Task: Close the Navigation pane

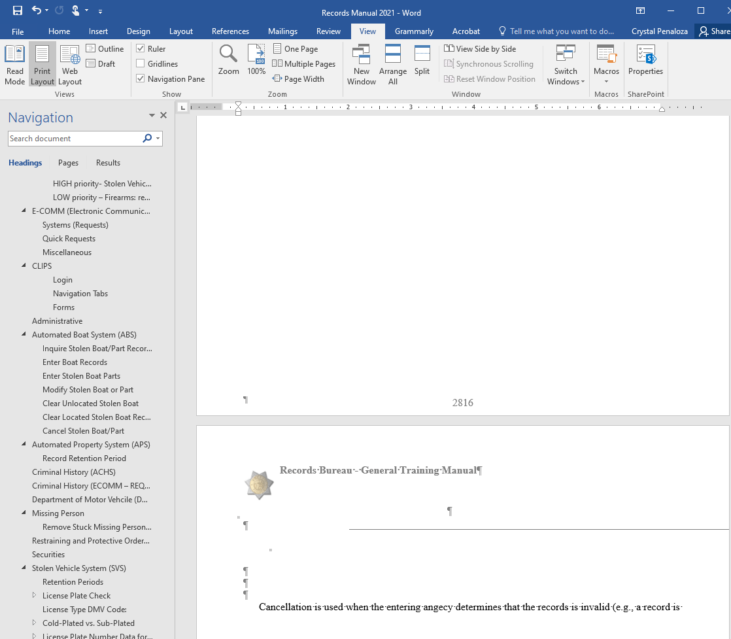Action: tap(163, 115)
